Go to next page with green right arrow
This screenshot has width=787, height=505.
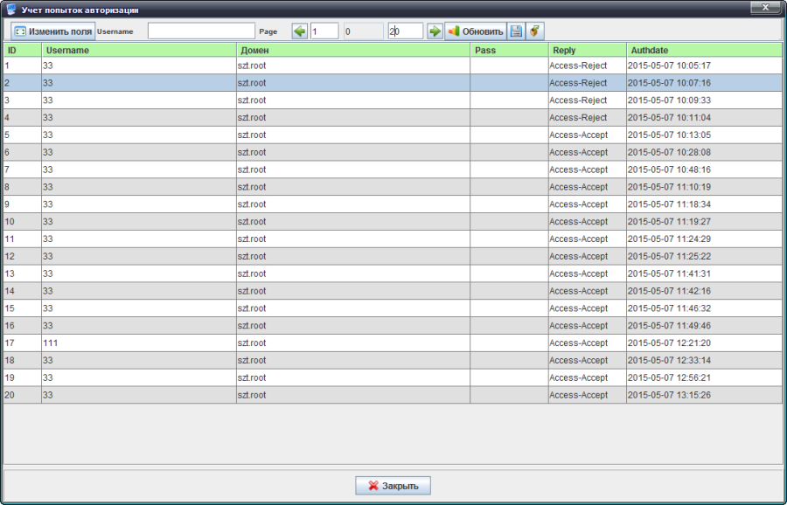click(435, 31)
